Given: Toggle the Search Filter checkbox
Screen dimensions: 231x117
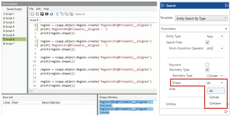Looking at the screenshot, I should [x=207, y=43].
